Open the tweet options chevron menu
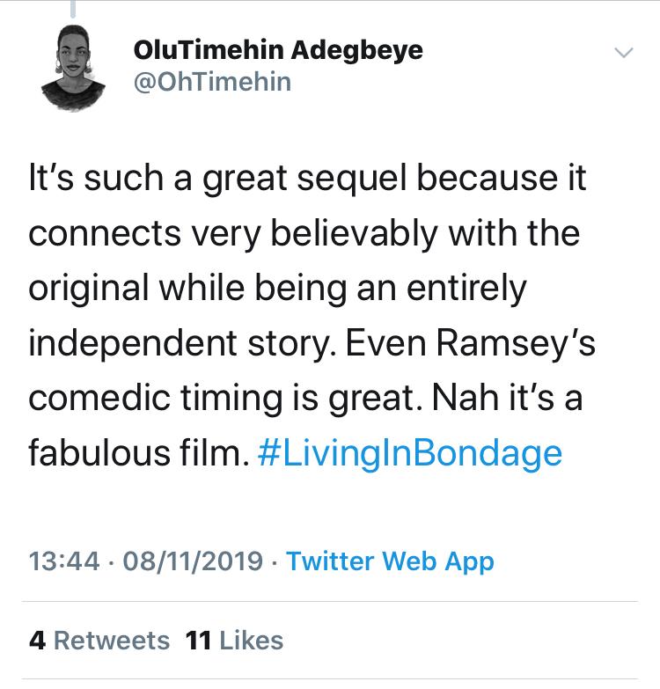This screenshot has height=689, width=660. click(x=623, y=53)
